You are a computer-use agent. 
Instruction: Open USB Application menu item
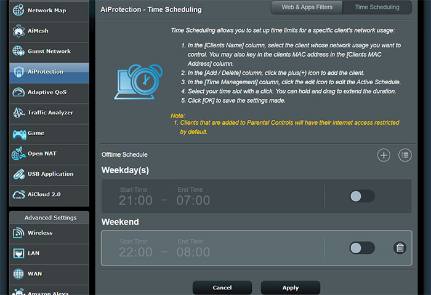click(49, 174)
